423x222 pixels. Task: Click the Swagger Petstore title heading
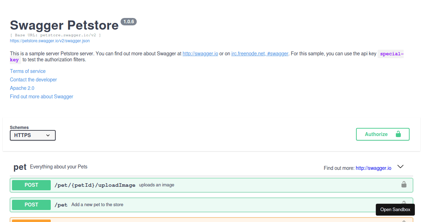[x=64, y=25]
